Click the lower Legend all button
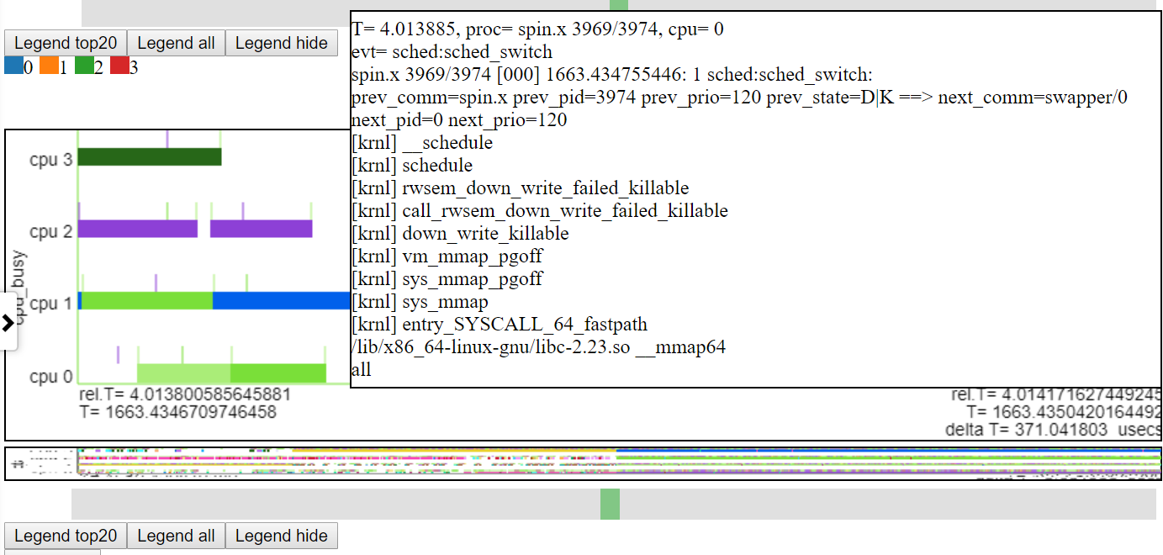This screenshot has width=1163, height=555. point(177,536)
